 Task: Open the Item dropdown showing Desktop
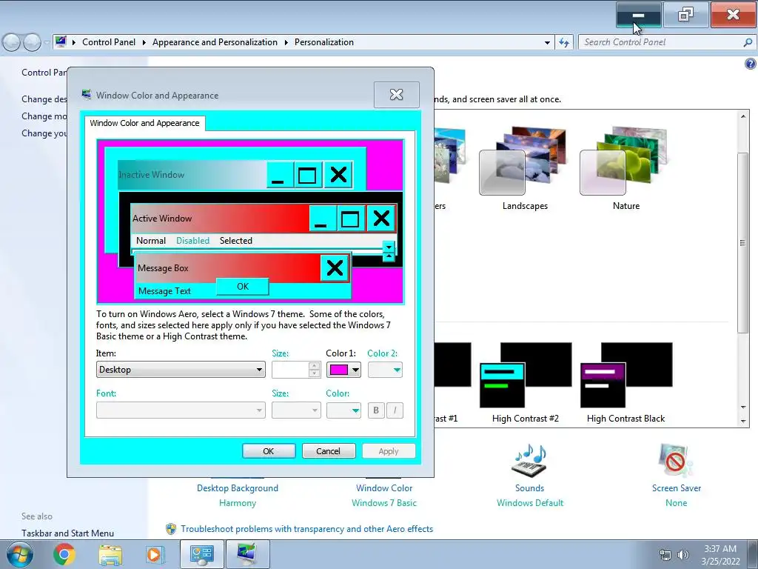(x=181, y=370)
